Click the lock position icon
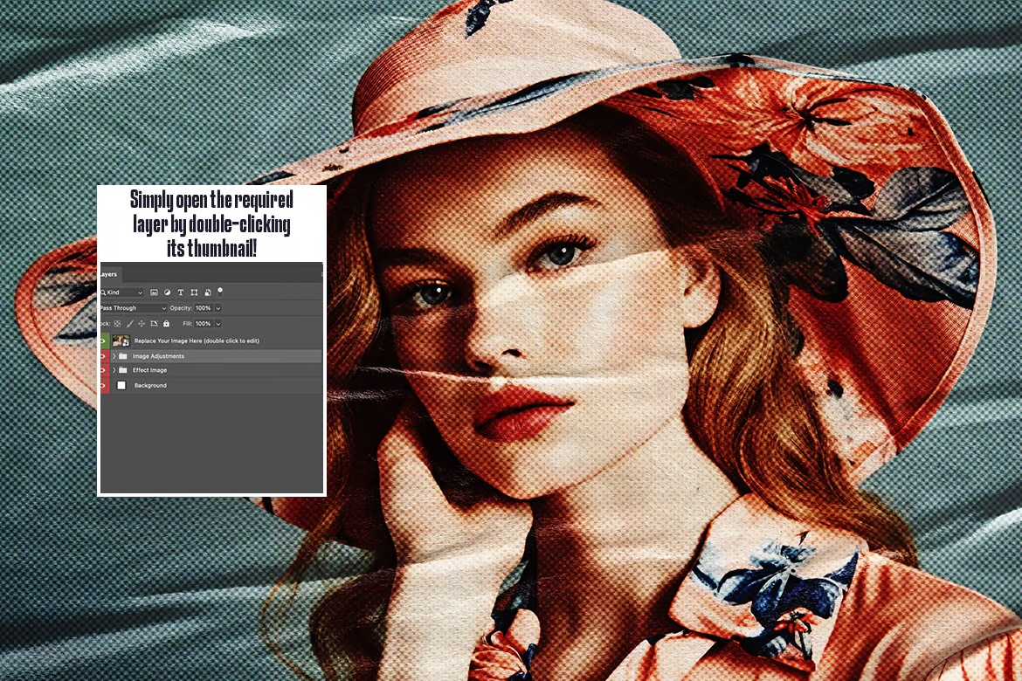 tap(141, 324)
